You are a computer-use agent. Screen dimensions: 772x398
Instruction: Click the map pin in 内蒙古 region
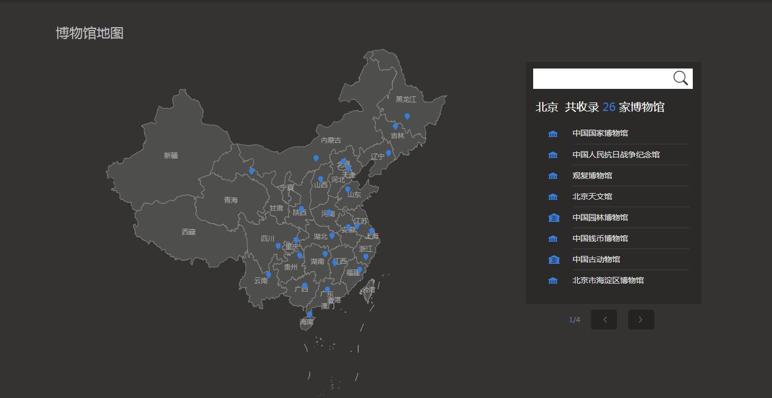point(316,158)
